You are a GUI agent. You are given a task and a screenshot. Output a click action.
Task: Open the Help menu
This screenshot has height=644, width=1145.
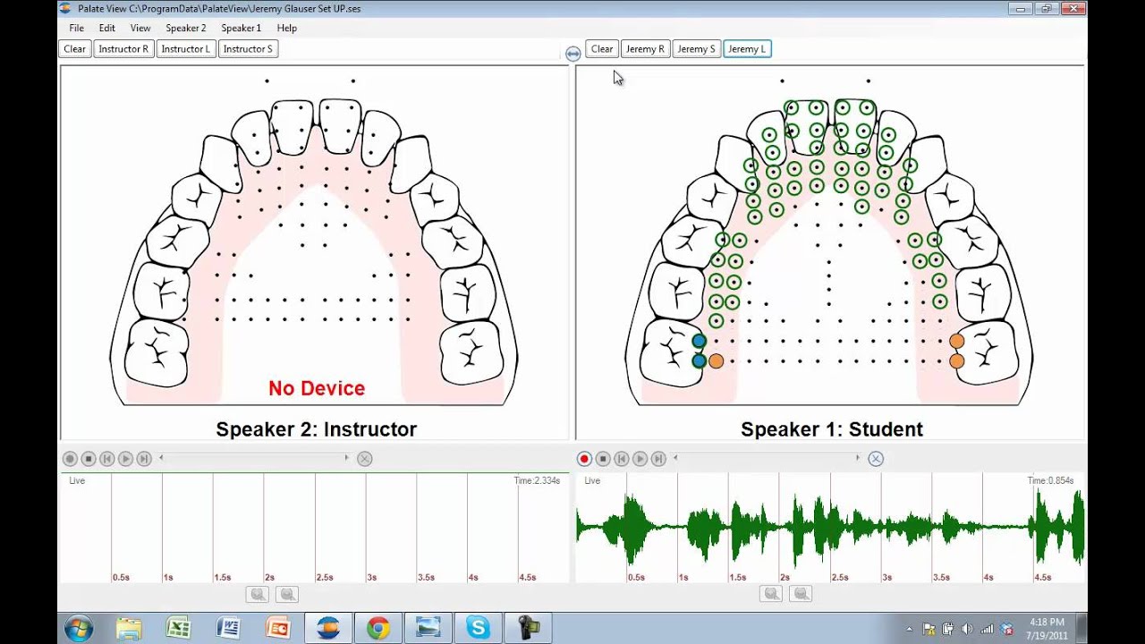click(x=286, y=28)
